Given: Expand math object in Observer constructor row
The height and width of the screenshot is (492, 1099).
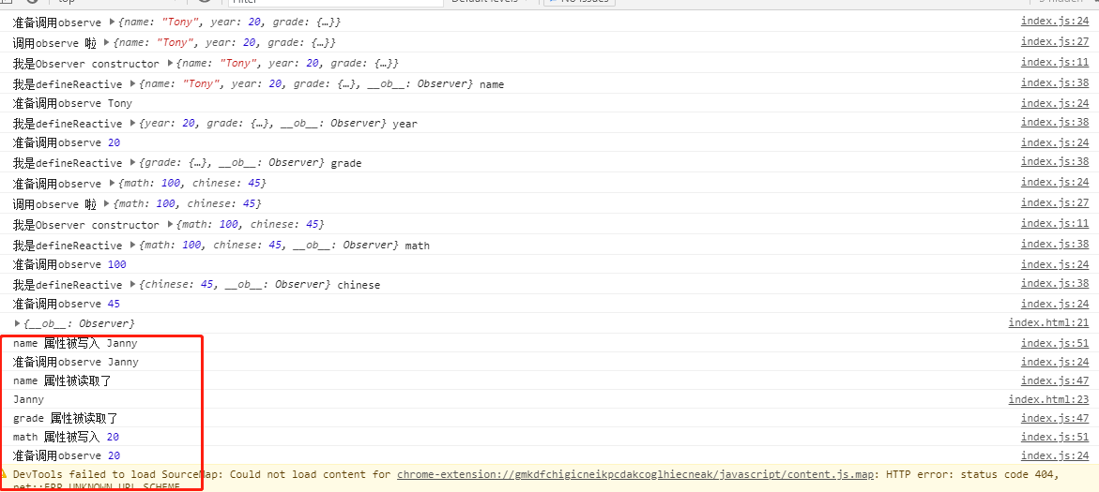Looking at the screenshot, I should click(169, 225).
